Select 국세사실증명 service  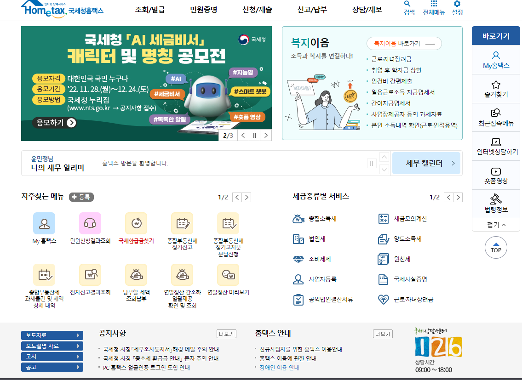(x=402, y=279)
